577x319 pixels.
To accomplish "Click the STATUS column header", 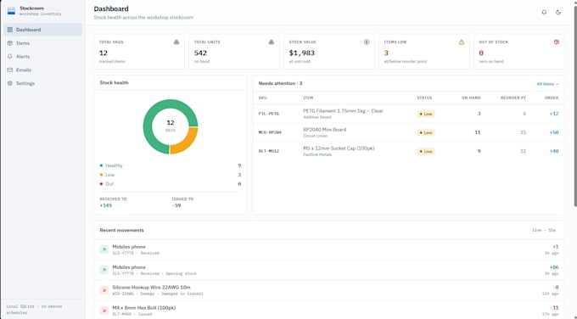I will (x=424, y=98).
